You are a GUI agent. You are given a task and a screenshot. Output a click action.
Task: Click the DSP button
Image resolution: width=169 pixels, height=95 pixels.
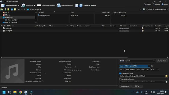point(137,86)
